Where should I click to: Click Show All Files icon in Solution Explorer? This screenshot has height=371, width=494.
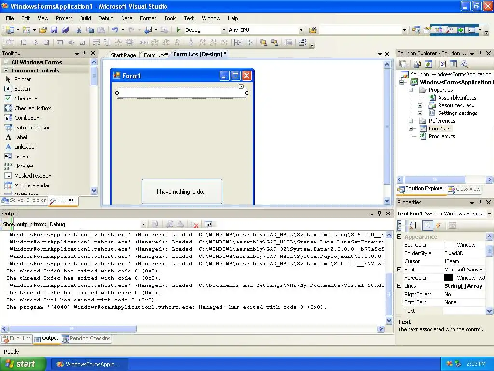pyautogui.click(x=417, y=64)
